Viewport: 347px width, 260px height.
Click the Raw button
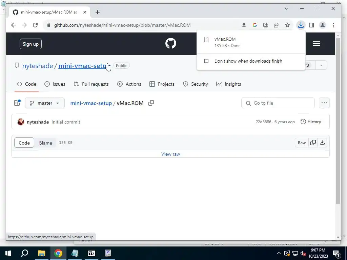302,143
